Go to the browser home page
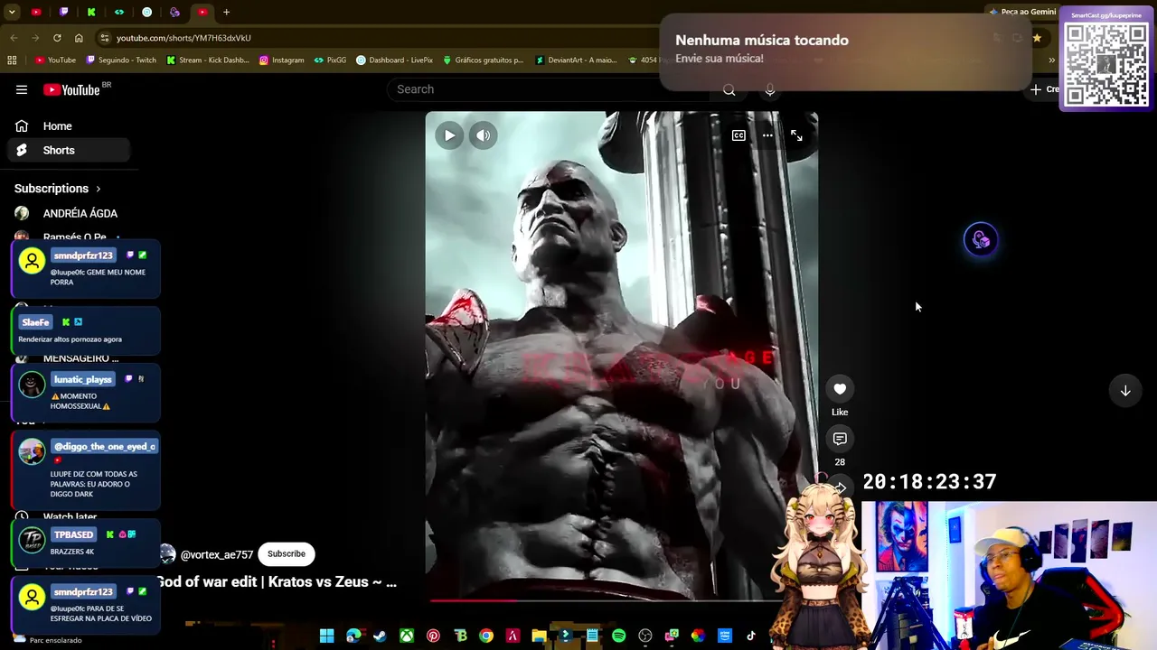 click(79, 38)
